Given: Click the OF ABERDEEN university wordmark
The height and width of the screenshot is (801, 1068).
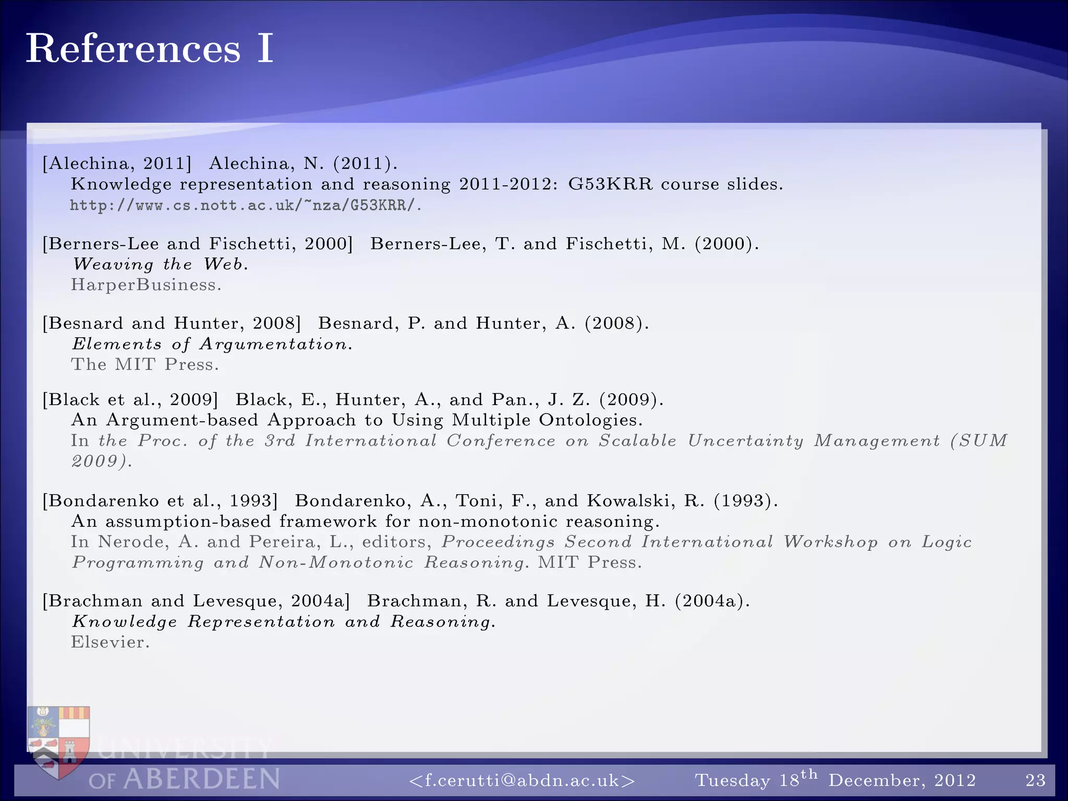Looking at the screenshot, I should [x=184, y=779].
